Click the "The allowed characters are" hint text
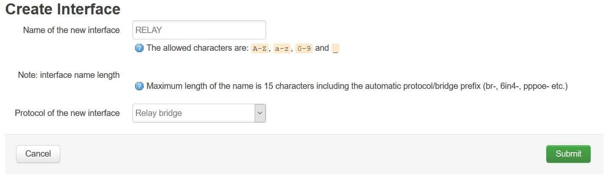 tap(197, 48)
